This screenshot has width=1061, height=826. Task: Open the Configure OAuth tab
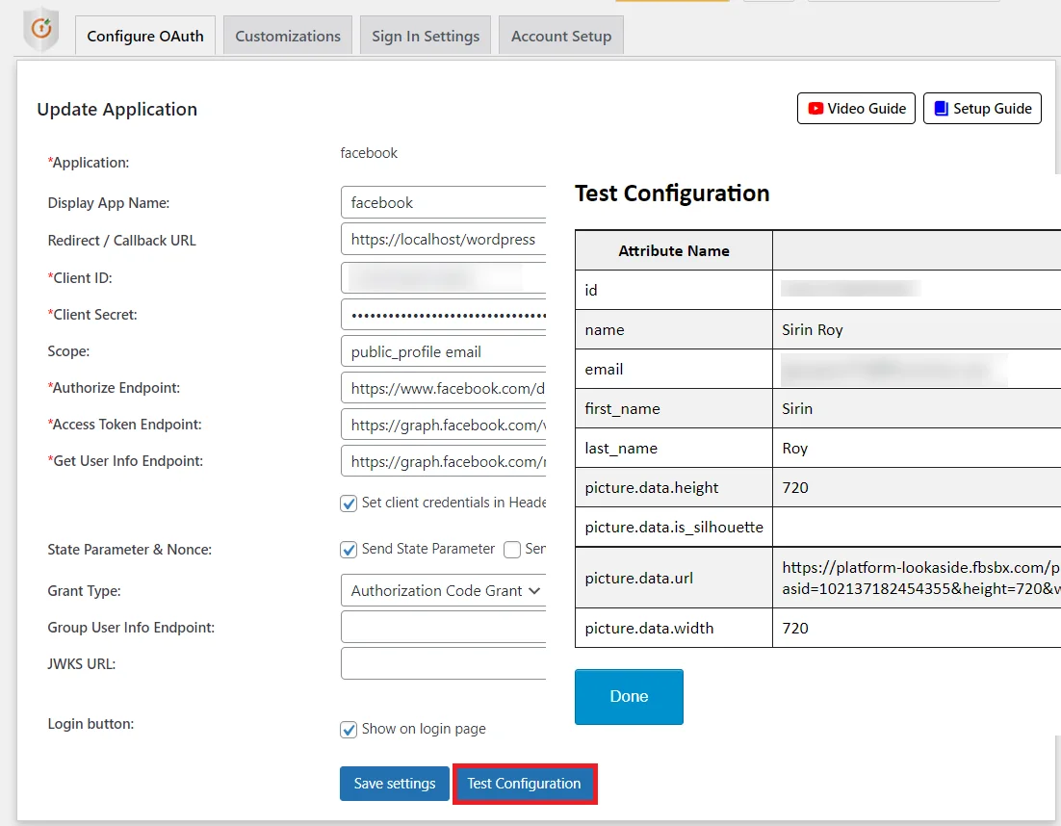point(144,36)
